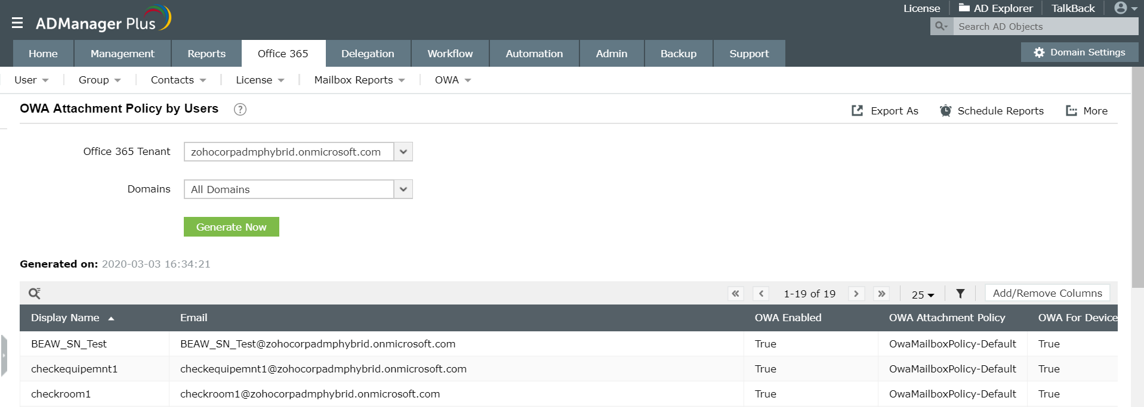Sort by Email column header
Viewport: 1144px width, 407px height.
(194, 318)
